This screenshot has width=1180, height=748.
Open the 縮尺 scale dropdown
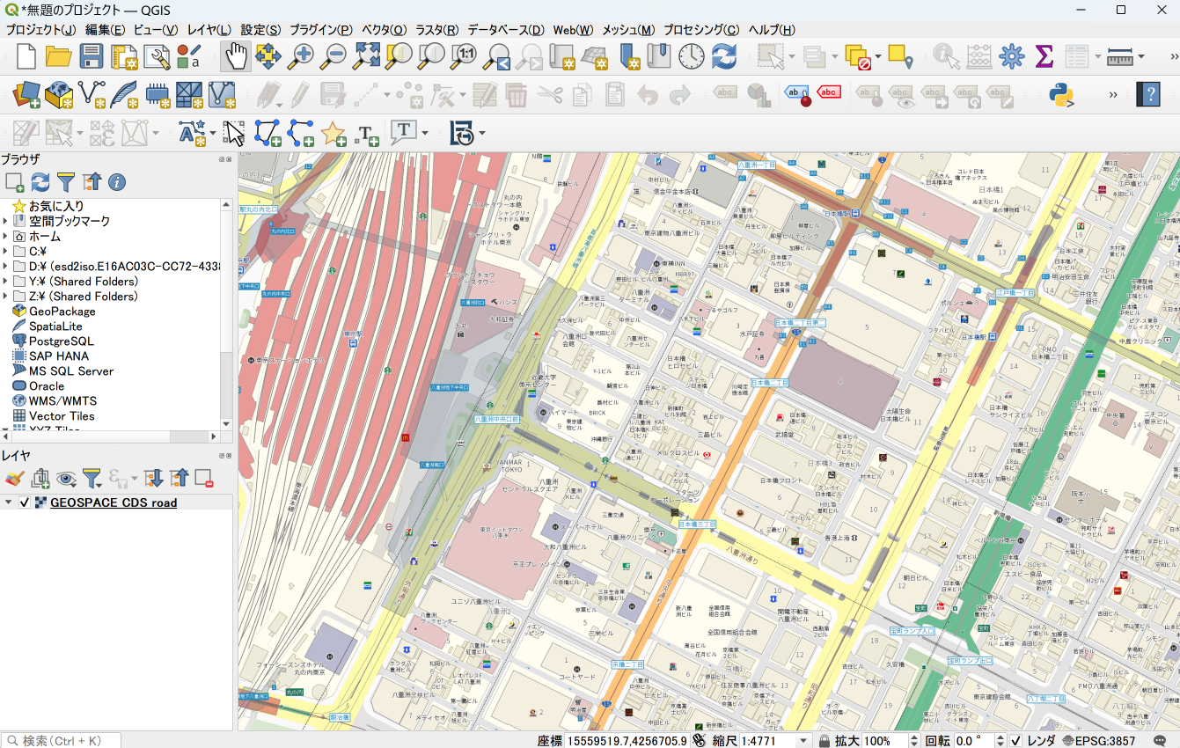tap(803, 740)
